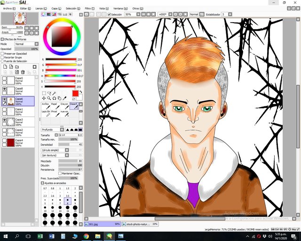Open the Archivo menu
The height and width of the screenshot is (241, 301).
point(9,8)
